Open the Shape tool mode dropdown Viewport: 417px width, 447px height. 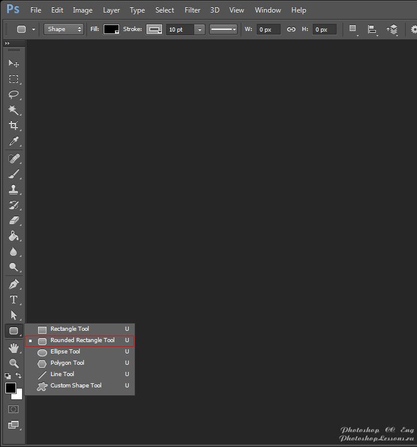[64, 29]
